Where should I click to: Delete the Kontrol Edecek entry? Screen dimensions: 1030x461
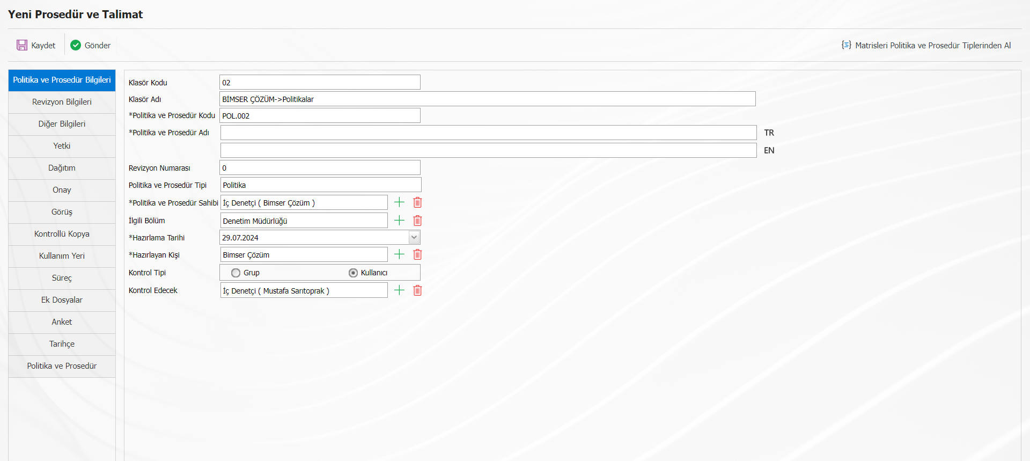coord(417,290)
